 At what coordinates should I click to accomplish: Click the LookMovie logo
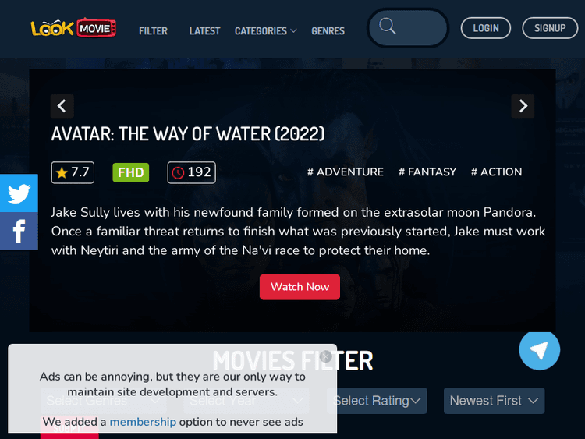(73, 28)
